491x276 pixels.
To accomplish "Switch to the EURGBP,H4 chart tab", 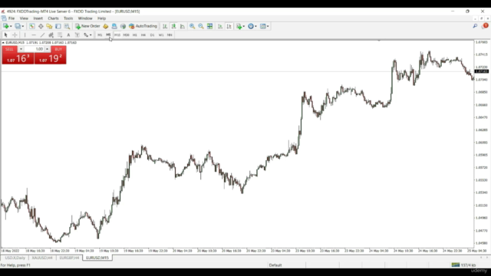I will click(x=69, y=258).
